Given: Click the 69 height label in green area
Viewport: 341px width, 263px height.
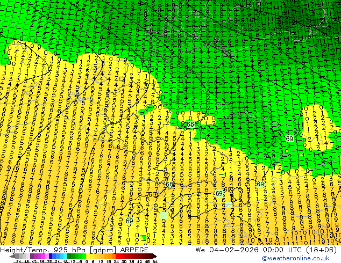Looking at the screenshot, I should pyautogui.click(x=289, y=138).
